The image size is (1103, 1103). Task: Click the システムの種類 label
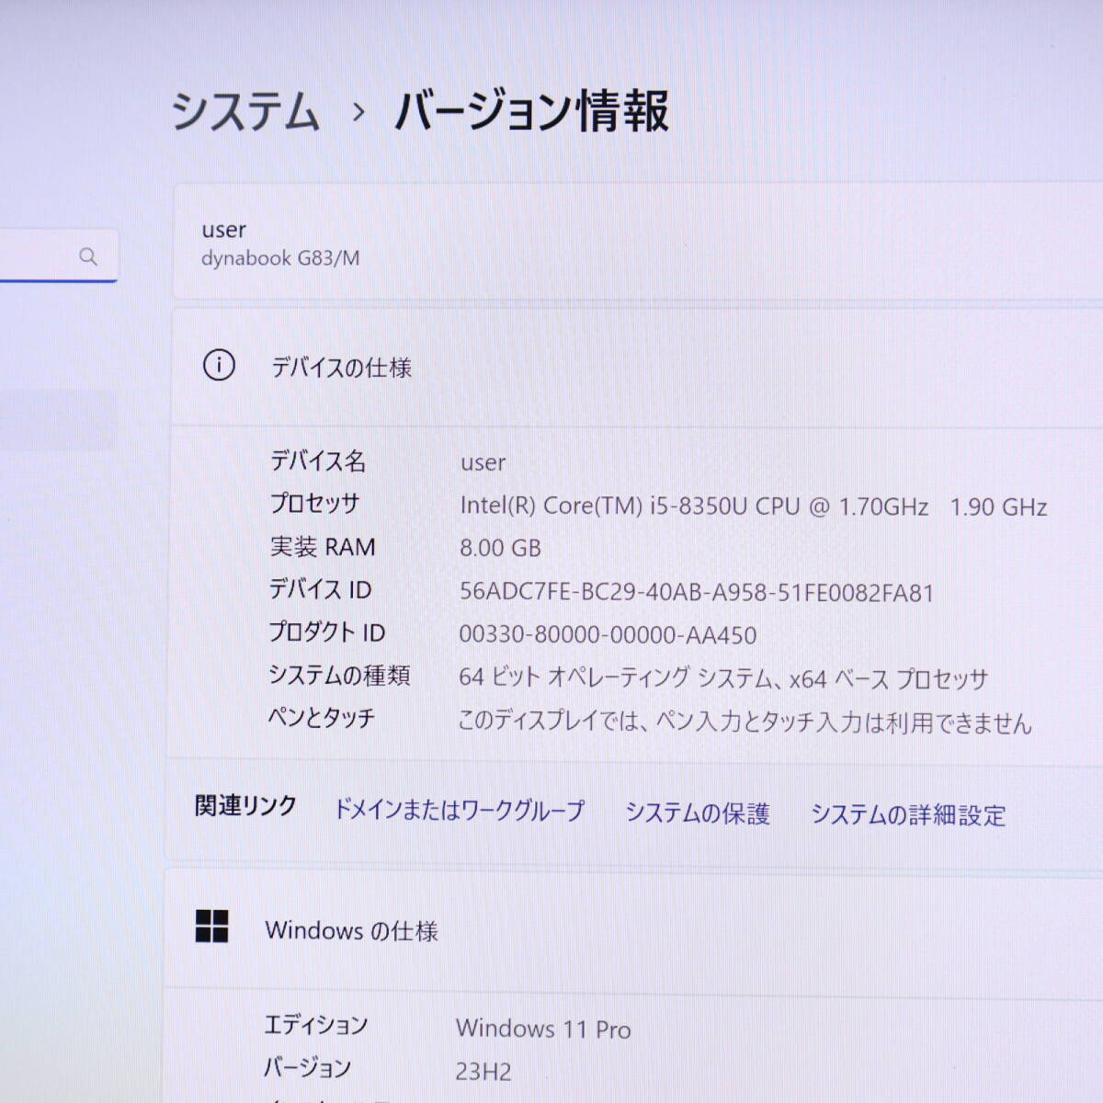(339, 676)
